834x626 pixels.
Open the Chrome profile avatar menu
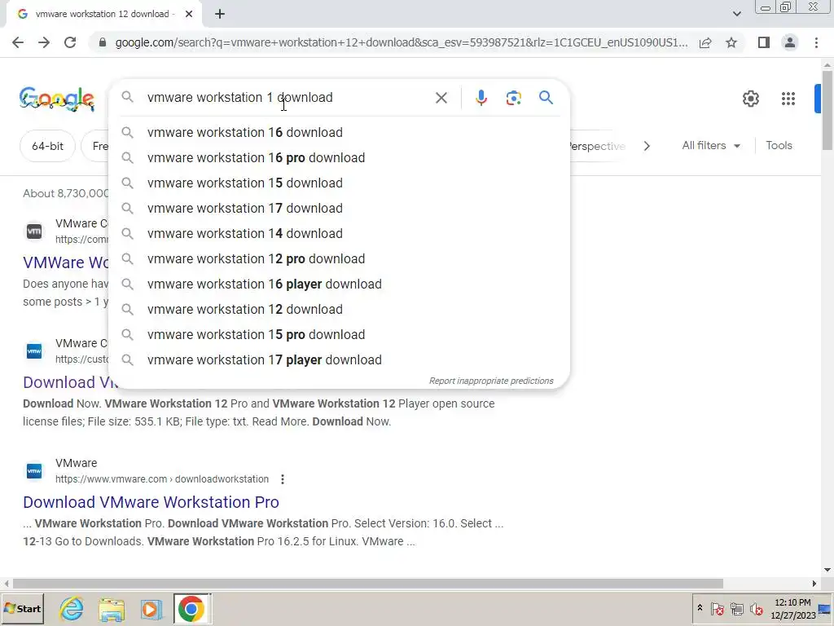tap(790, 42)
